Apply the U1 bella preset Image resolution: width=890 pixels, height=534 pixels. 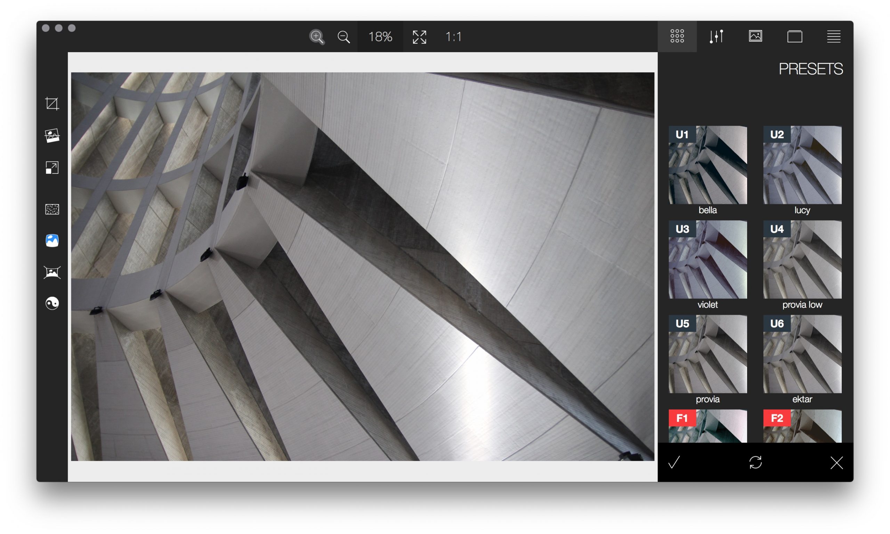[707, 165]
